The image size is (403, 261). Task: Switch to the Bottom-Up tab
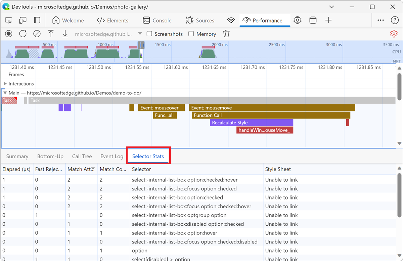(50, 156)
